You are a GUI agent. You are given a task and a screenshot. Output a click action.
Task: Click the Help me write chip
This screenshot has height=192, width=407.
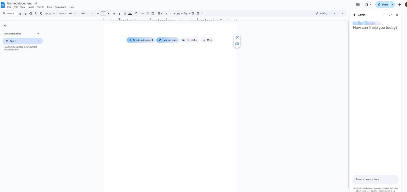[x=168, y=40]
